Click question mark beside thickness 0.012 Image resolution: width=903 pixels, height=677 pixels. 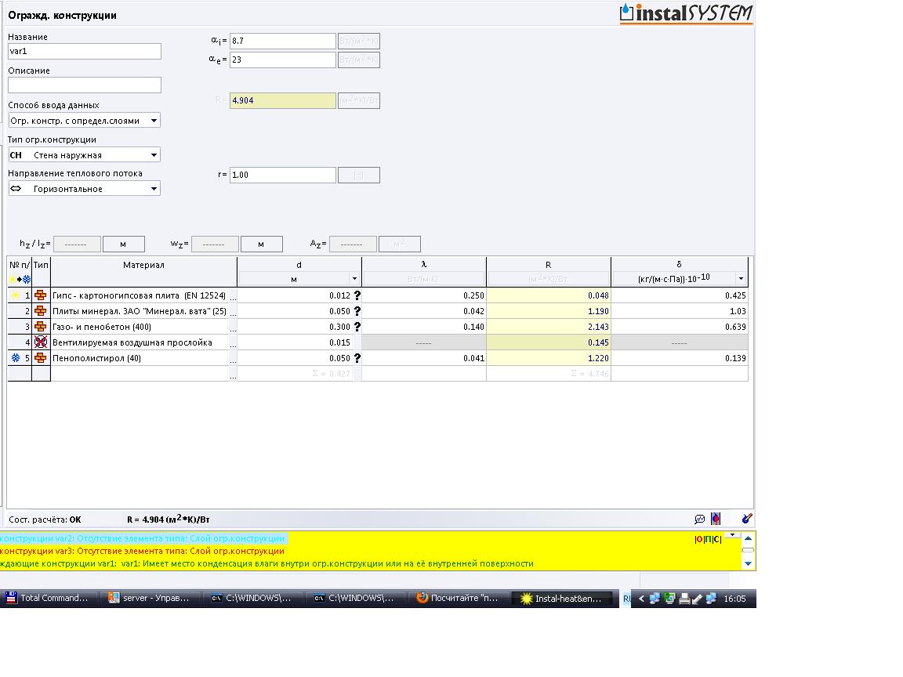click(x=357, y=295)
